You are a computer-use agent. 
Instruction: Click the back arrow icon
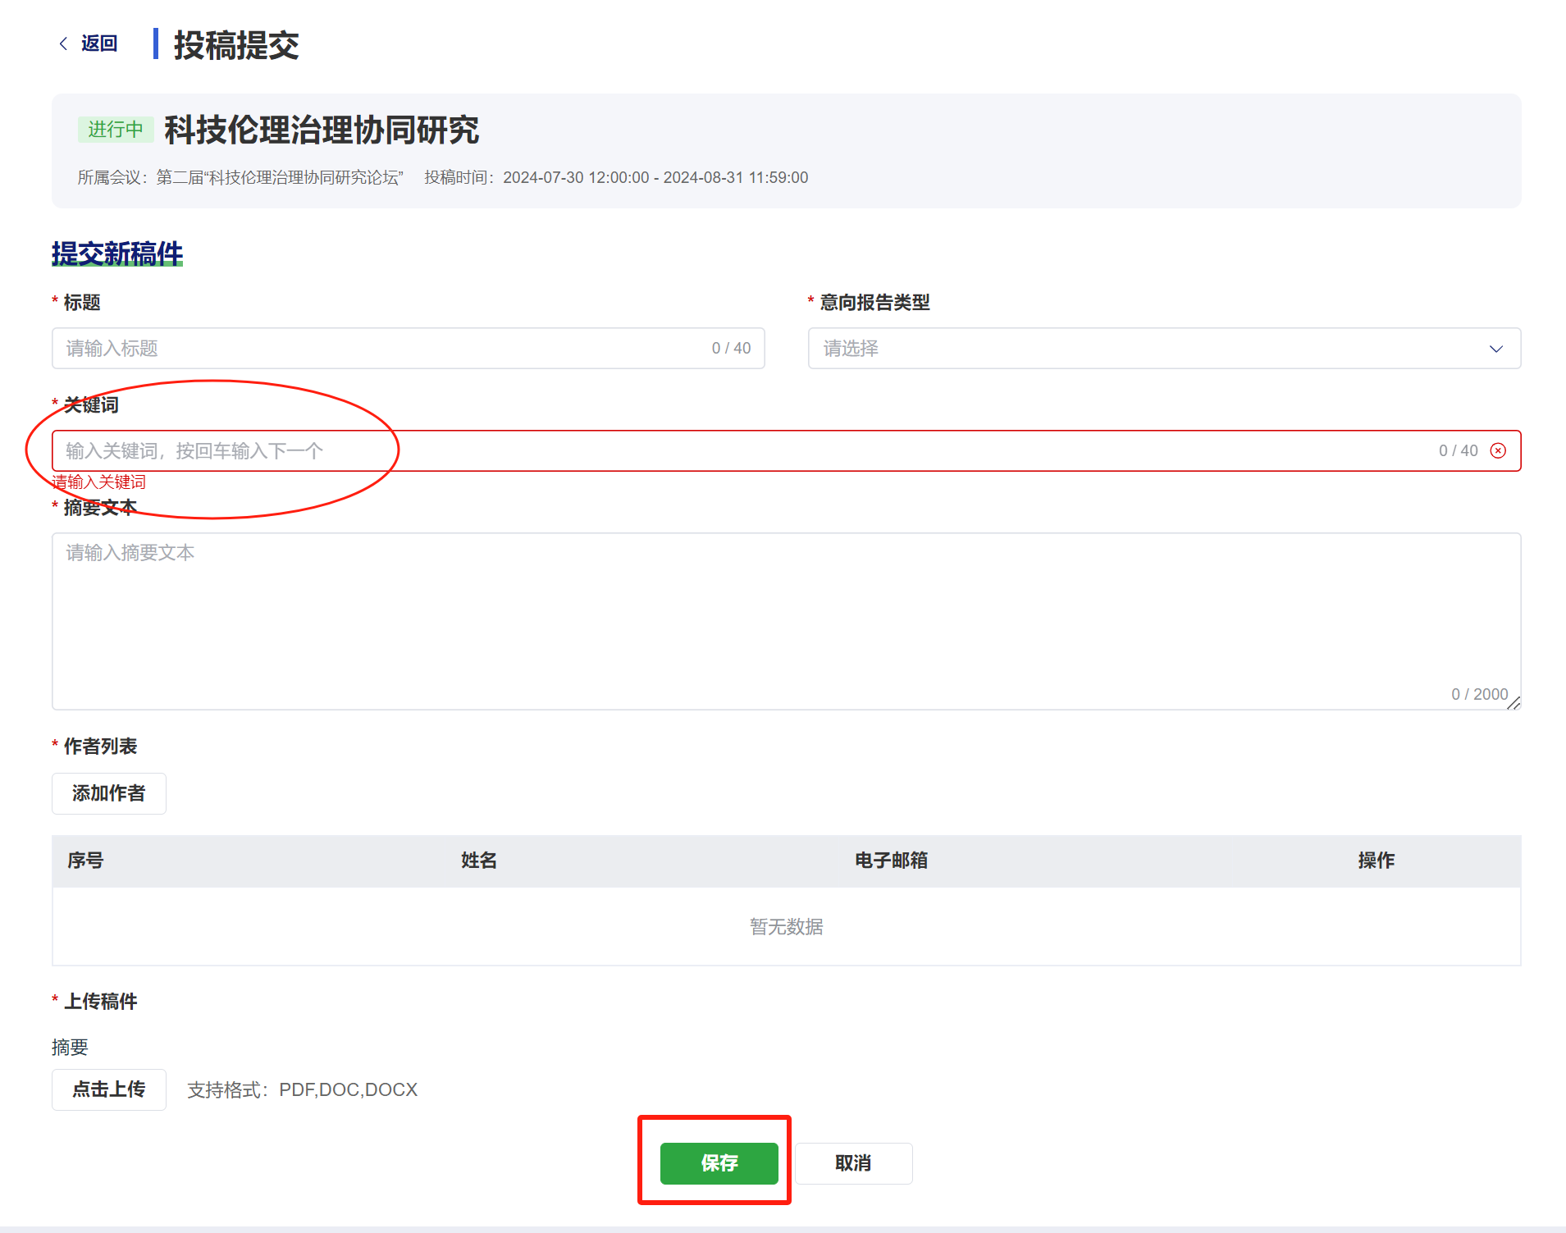(x=63, y=43)
